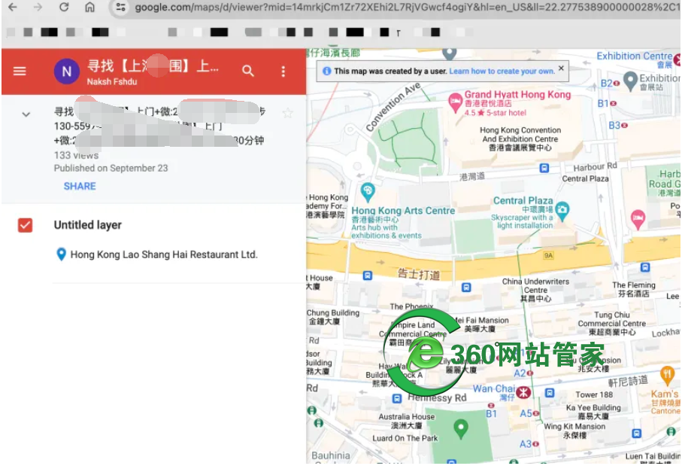Click the Wan Chai MTR station icon
This screenshot has width=682, height=472.
coord(523,392)
